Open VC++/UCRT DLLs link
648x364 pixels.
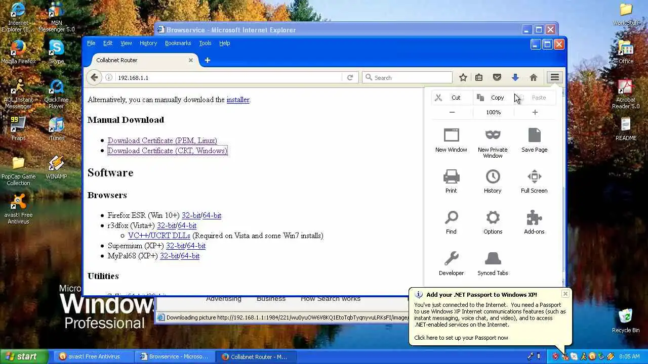click(x=159, y=236)
